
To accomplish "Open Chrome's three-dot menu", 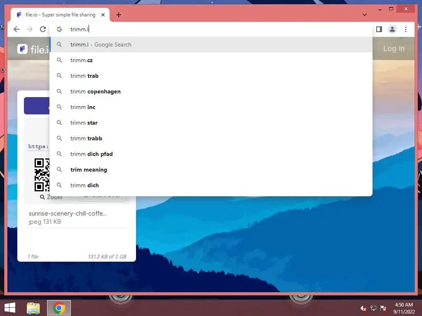I will point(406,29).
